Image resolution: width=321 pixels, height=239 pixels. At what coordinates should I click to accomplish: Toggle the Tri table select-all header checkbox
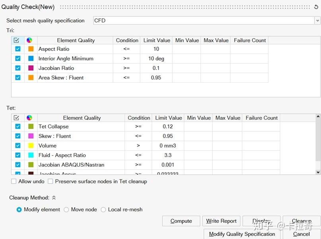[x=16, y=40]
